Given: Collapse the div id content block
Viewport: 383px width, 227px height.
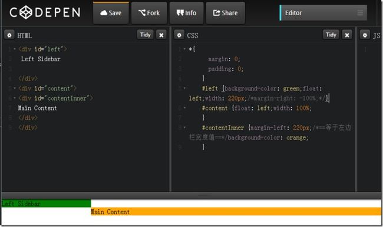Looking at the screenshot, I should point(15,88).
